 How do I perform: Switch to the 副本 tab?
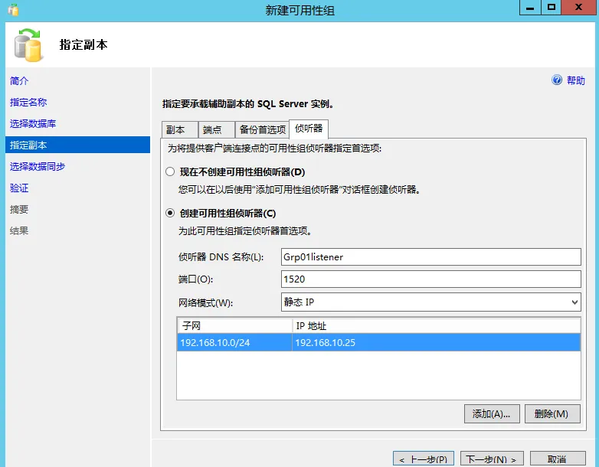(179, 130)
